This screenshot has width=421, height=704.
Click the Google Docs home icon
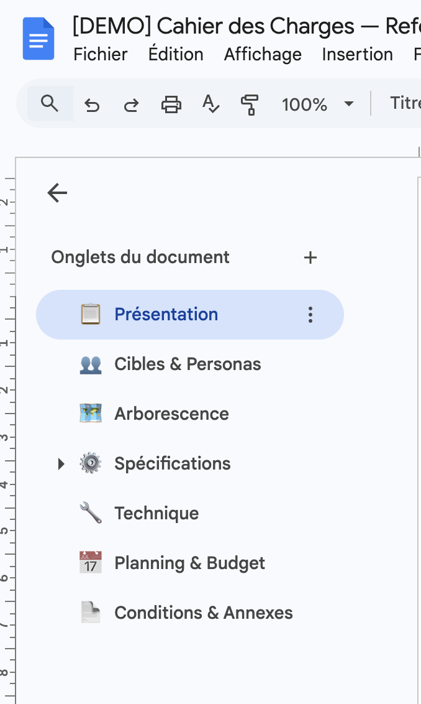point(38,39)
